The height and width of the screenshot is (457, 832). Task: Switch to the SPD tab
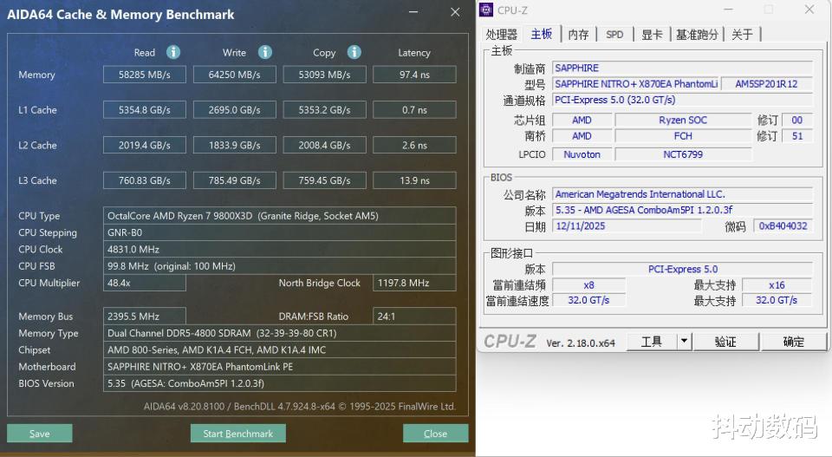click(614, 35)
